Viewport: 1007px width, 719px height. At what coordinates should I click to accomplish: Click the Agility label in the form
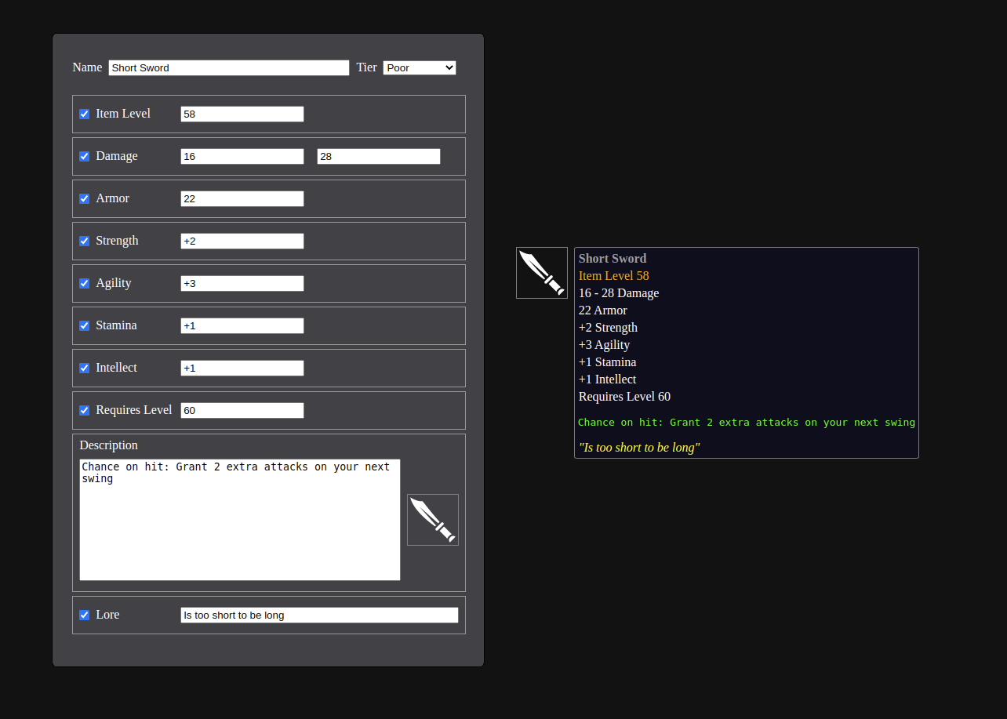pyautogui.click(x=114, y=283)
